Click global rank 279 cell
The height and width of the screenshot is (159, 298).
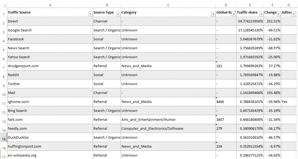coord(226,128)
